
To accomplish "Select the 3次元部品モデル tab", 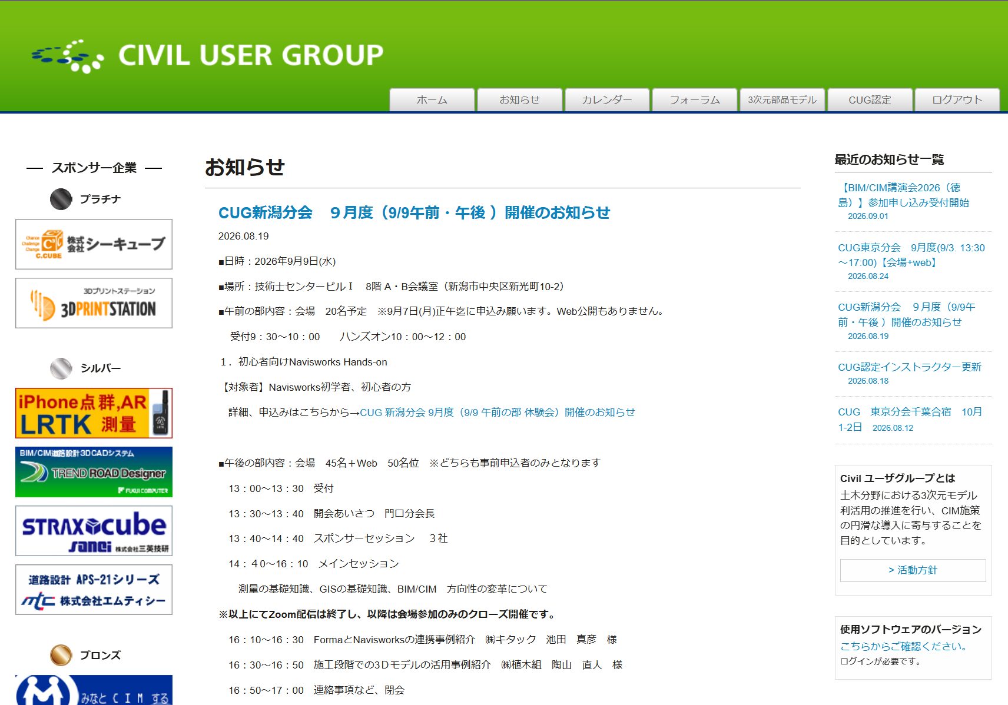I will [782, 100].
